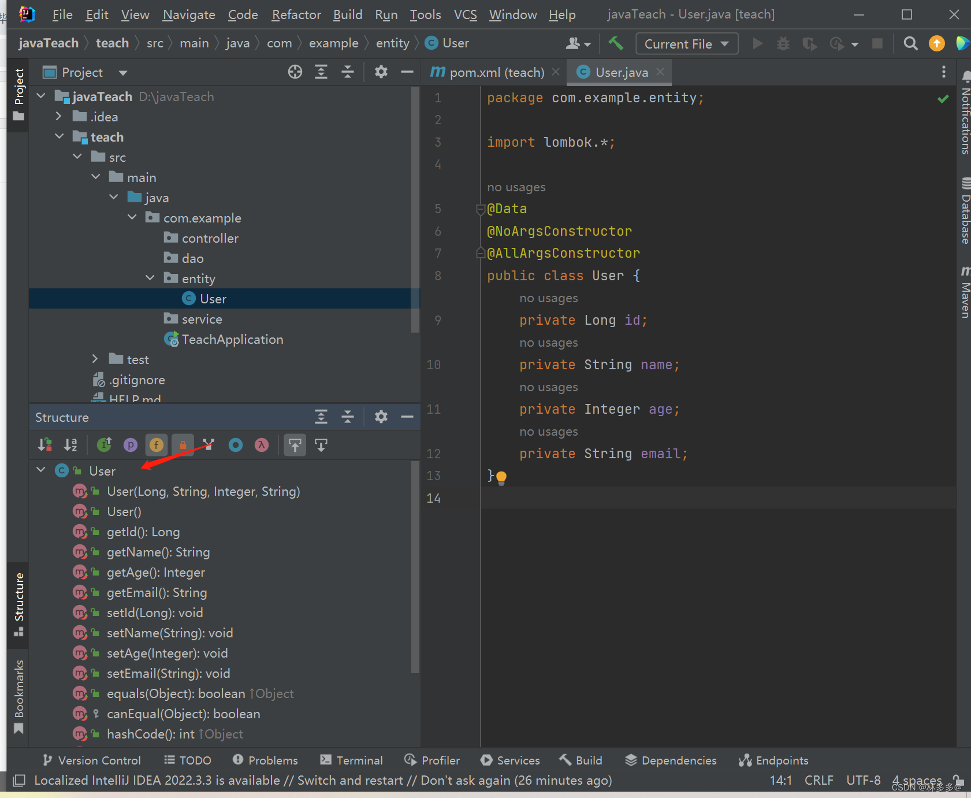971x798 pixels.
Task: Toggle showing fields in Structure view
Action: (156, 445)
